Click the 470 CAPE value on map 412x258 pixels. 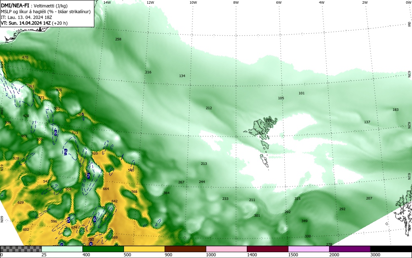25,57
